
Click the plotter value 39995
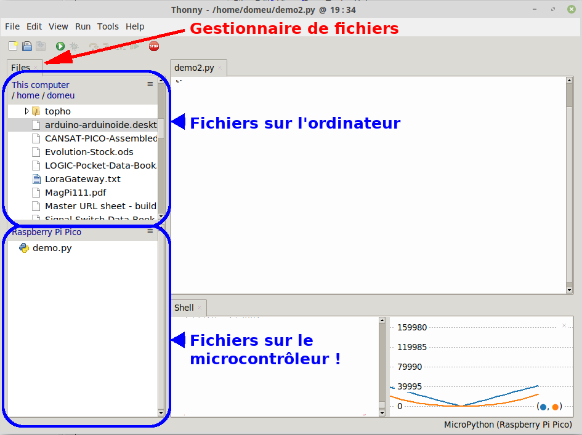(410, 386)
